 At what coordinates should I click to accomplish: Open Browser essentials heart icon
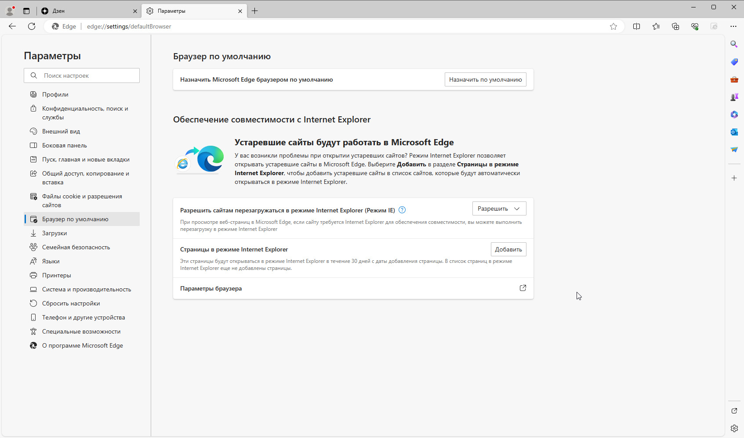695,26
